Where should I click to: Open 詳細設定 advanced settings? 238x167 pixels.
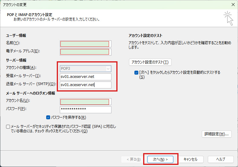coord(216,134)
